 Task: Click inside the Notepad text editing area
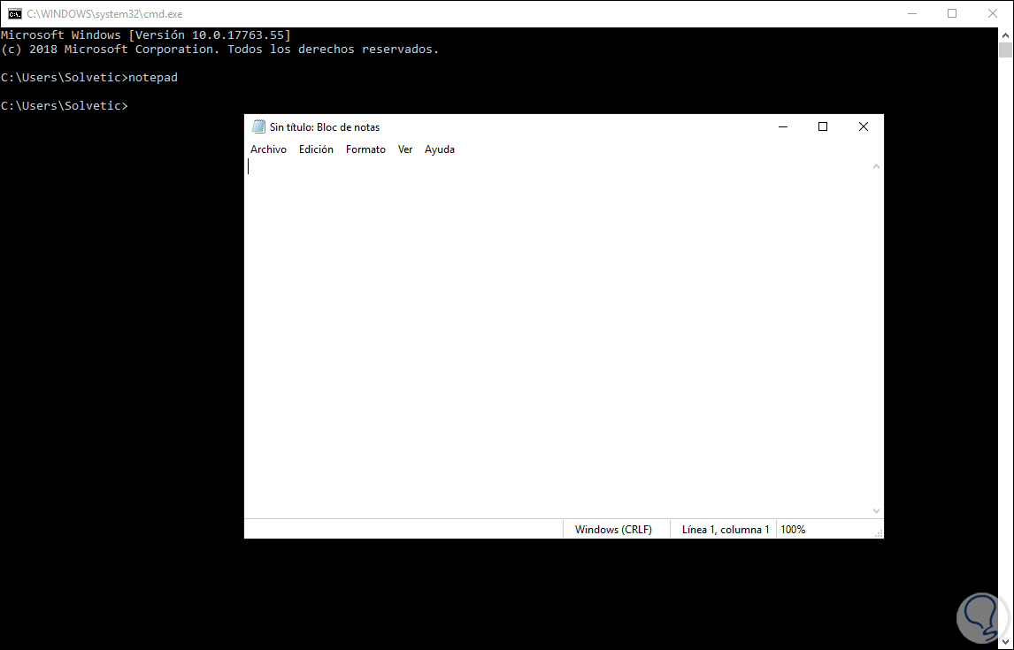557,338
